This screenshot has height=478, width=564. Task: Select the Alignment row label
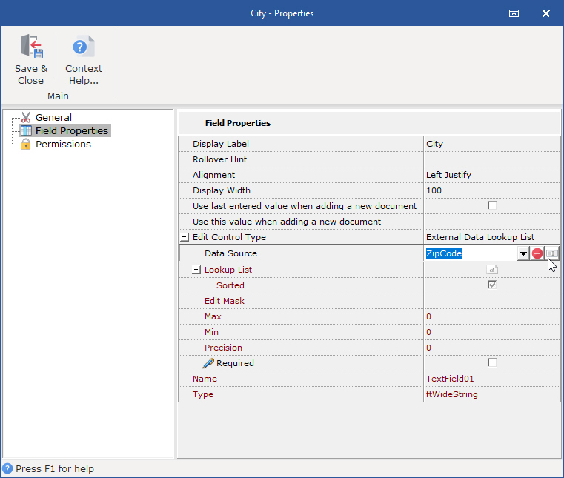(213, 175)
